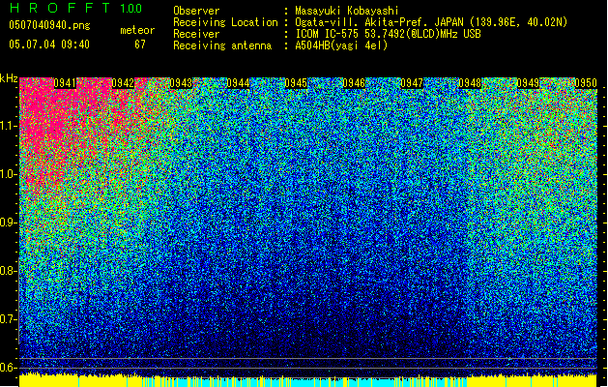Select the A504HB(yagi 4el) antenna text
The width and height of the screenshot is (608, 387).
click(x=341, y=45)
